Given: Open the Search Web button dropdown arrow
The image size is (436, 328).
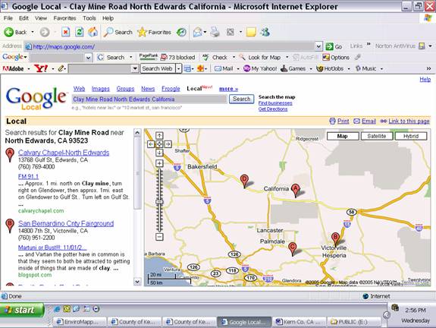Looking at the screenshot, I should click(178, 68).
